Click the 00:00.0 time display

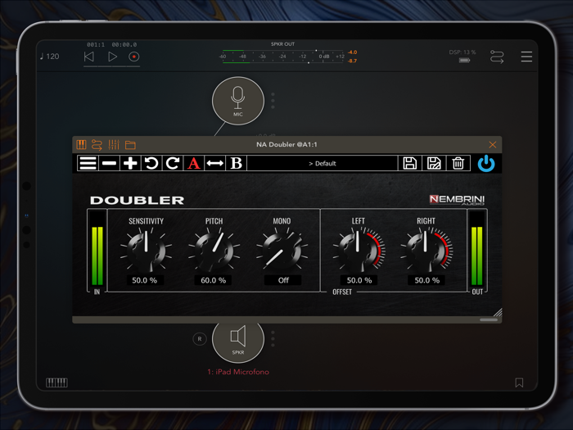124,44
